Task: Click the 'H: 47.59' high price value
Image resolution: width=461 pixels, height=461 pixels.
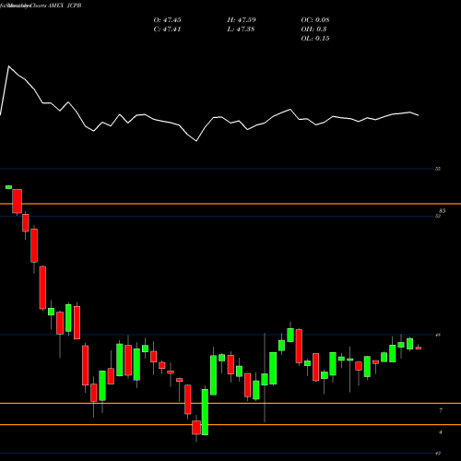Action: coord(242,20)
